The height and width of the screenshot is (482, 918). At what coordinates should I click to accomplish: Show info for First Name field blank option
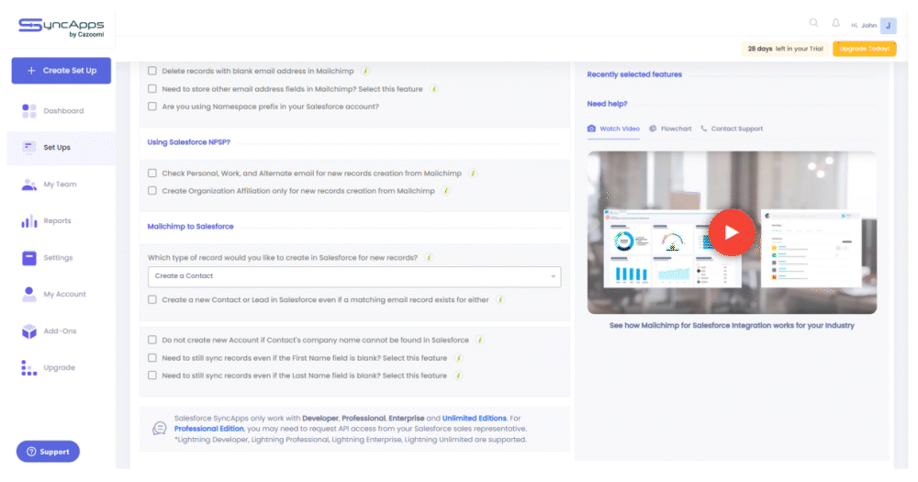458,358
